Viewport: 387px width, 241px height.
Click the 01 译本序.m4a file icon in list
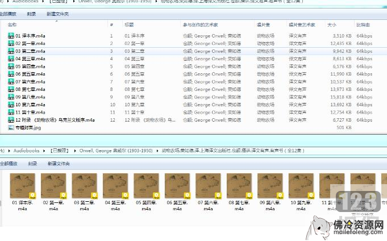[11, 36]
